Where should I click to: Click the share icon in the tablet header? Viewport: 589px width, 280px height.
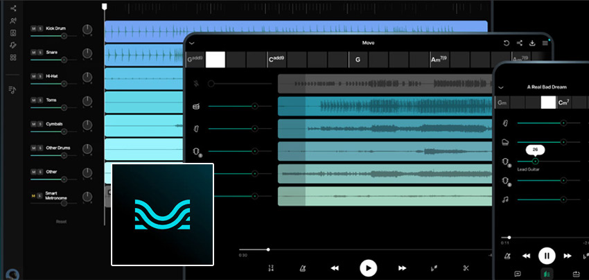pyautogui.click(x=520, y=43)
